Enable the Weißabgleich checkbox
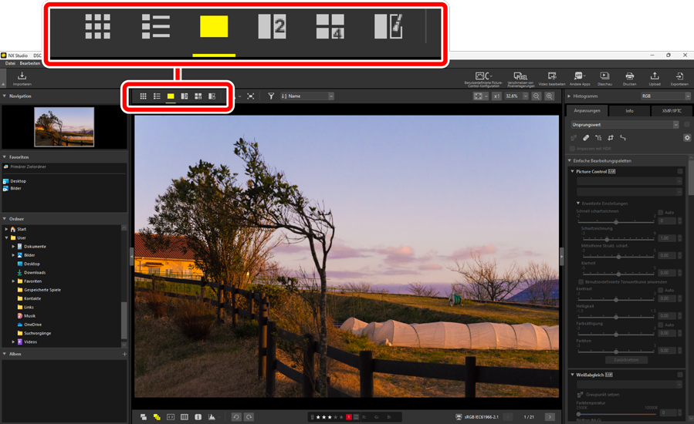The height and width of the screenshot is (424, 694). pyautogui.click(x=680, y=375)
